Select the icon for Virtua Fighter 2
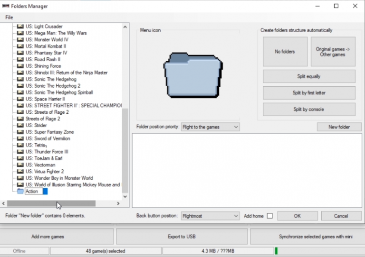 [20, 171]
